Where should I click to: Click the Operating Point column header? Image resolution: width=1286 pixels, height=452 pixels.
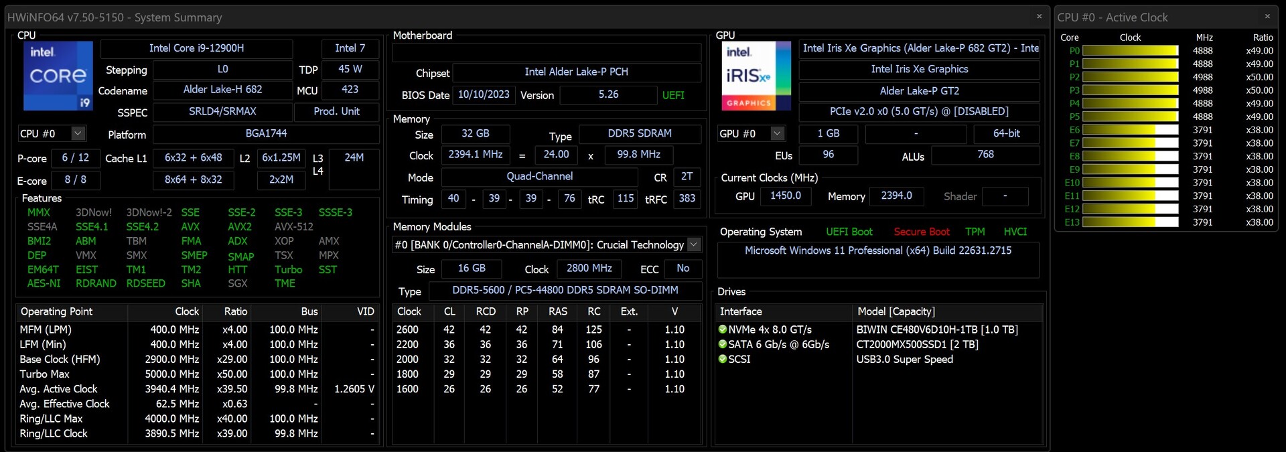pyautogui.click(x=72, y=312)
